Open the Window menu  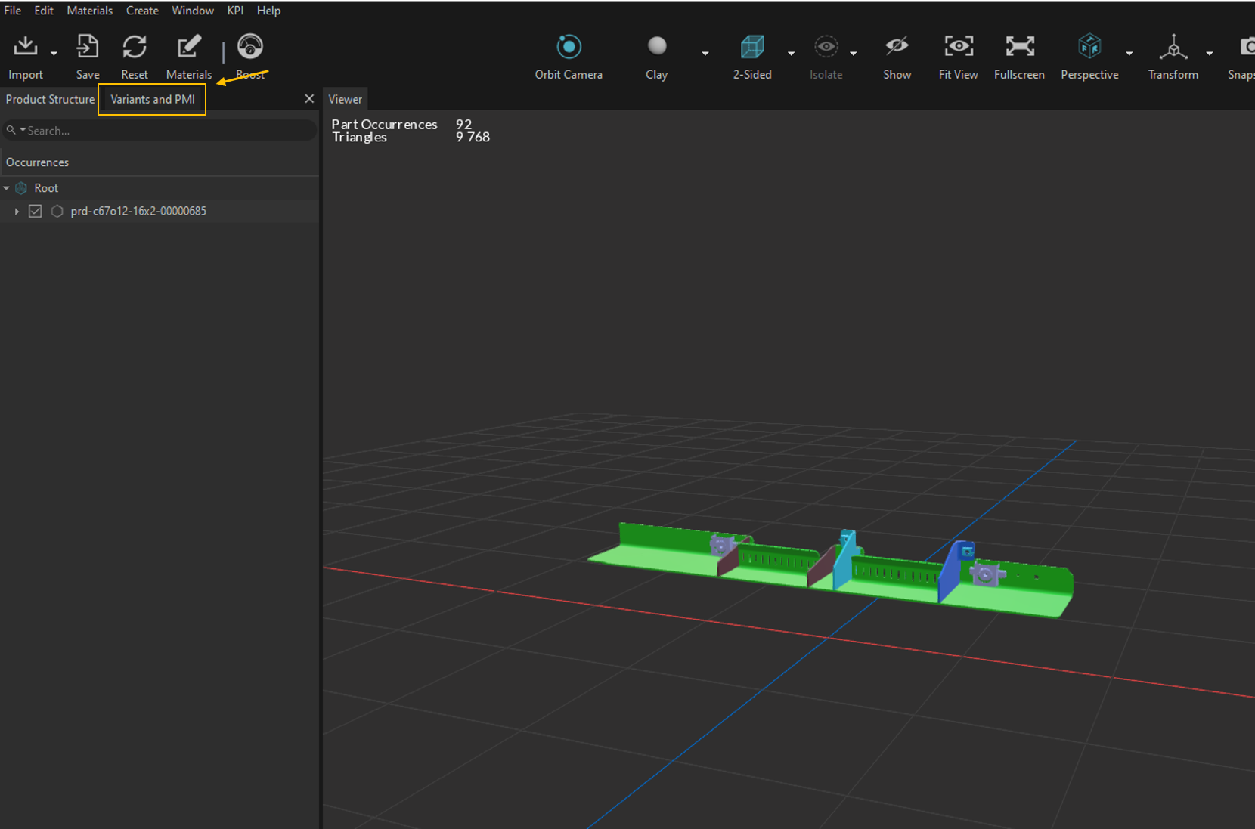point(192,11)
